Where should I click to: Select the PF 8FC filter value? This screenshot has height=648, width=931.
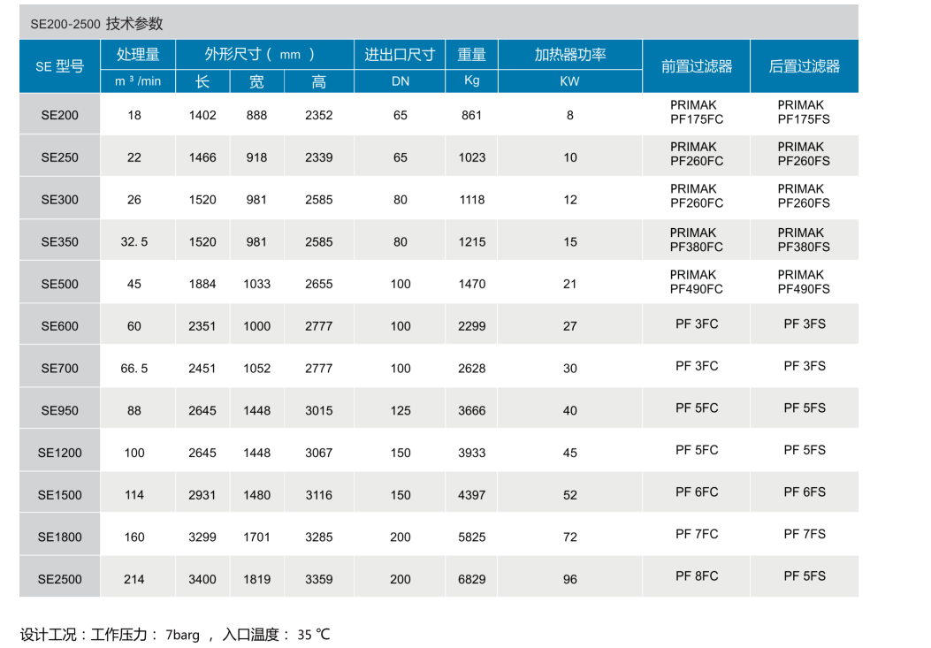pos(695,576)
